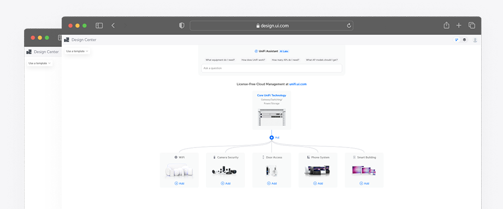Click the privacy shield icon in Safari toolbar
This screenshot has width=503, height=209.
181,26
